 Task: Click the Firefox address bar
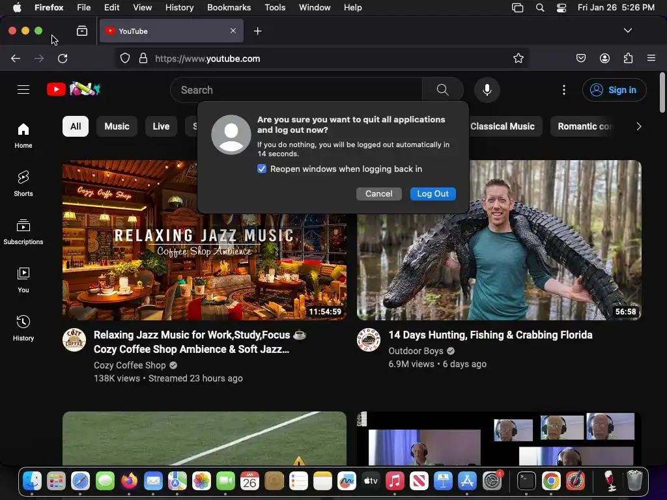322,58
